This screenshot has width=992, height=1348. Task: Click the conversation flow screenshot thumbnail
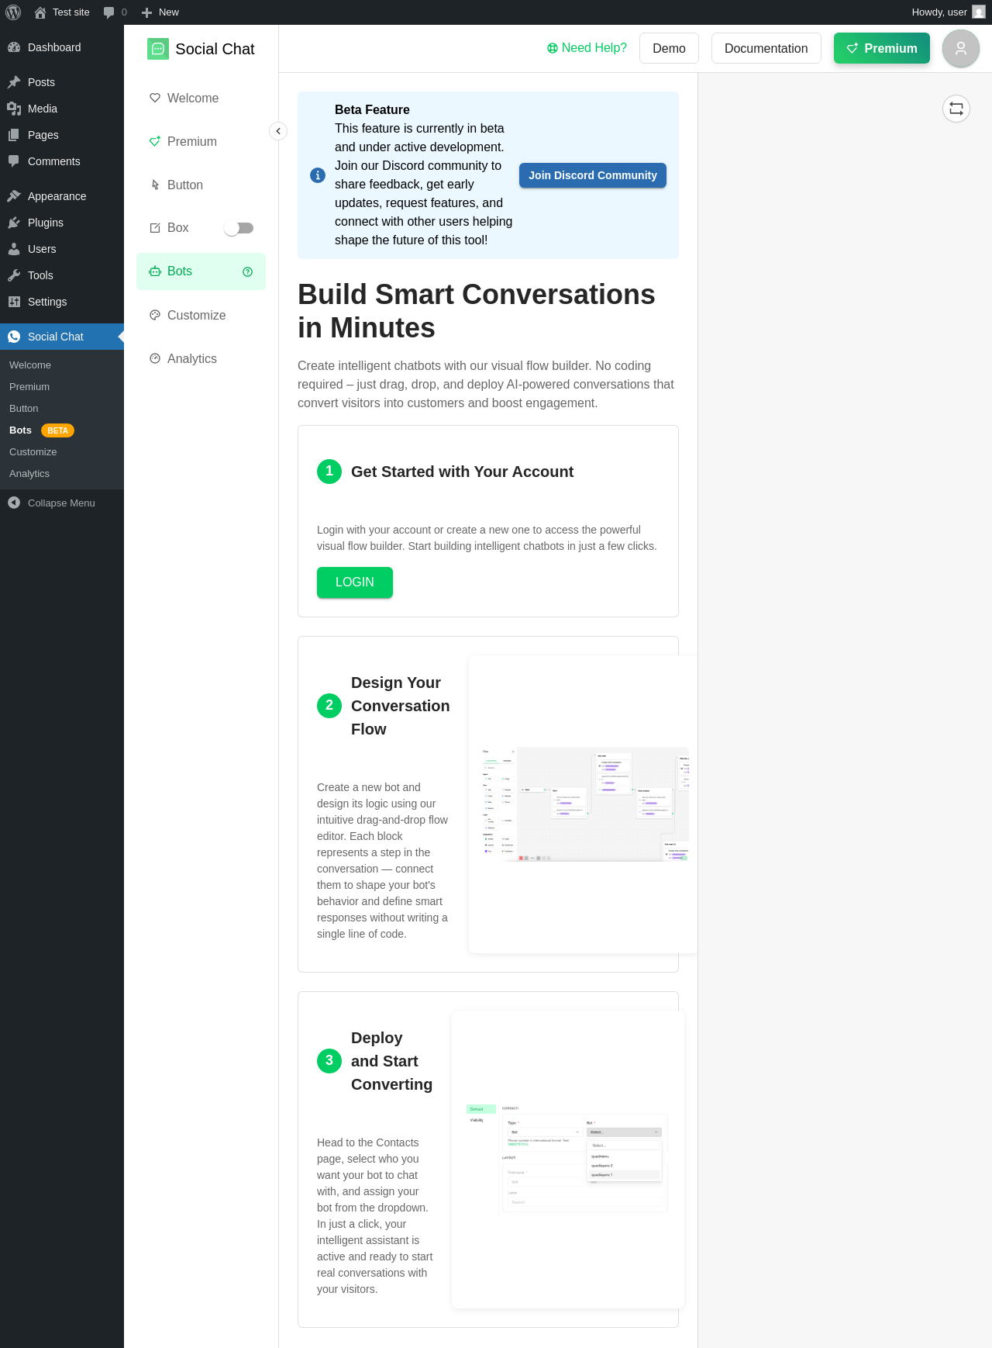coord(583,804)
